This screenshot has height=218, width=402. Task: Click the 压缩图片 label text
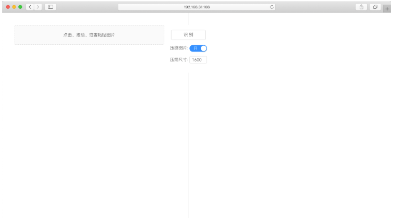click(178, 48)
